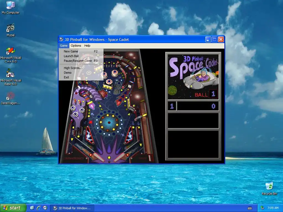Open the Options menu

(x=76, y=46)
